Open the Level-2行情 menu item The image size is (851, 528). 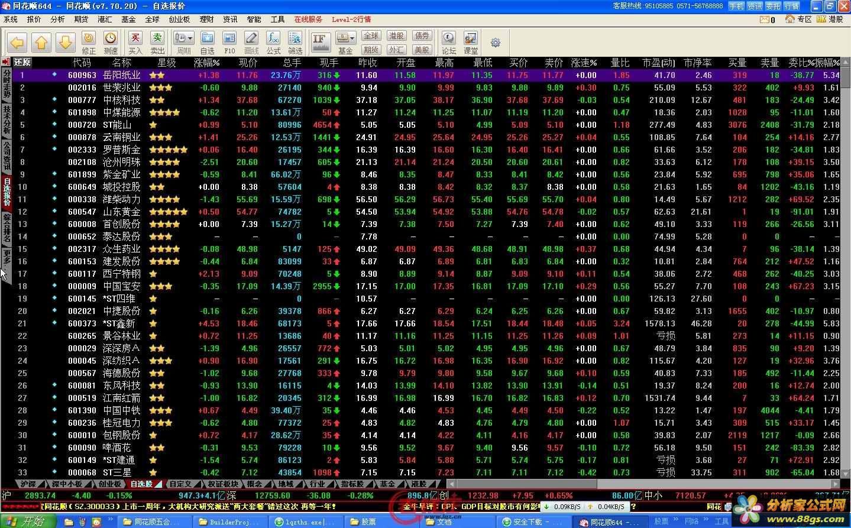coord(351,20)
